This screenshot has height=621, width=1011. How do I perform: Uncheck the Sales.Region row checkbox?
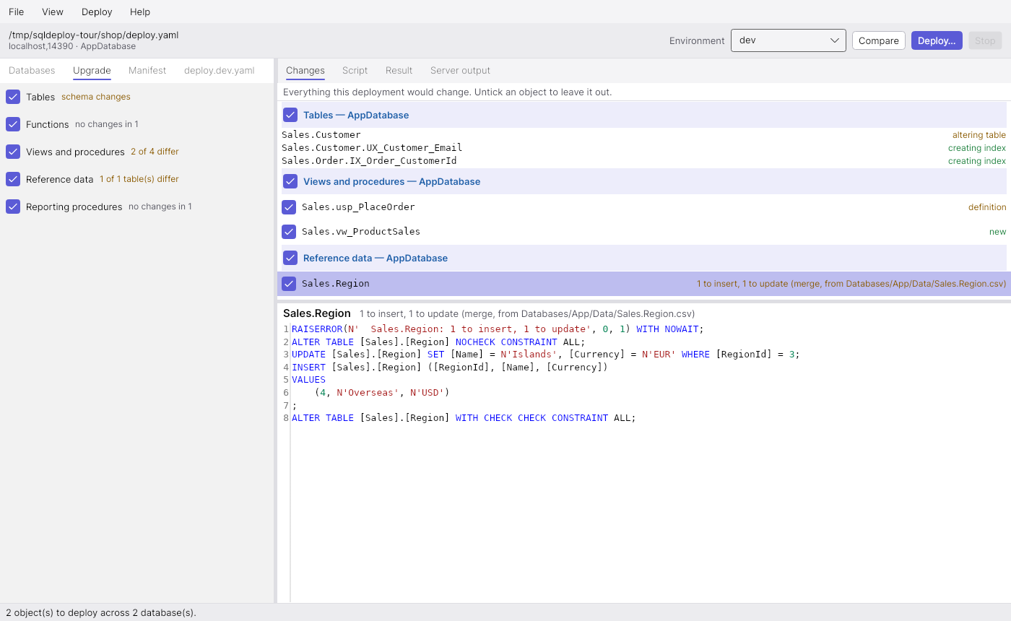coord(289,284)
